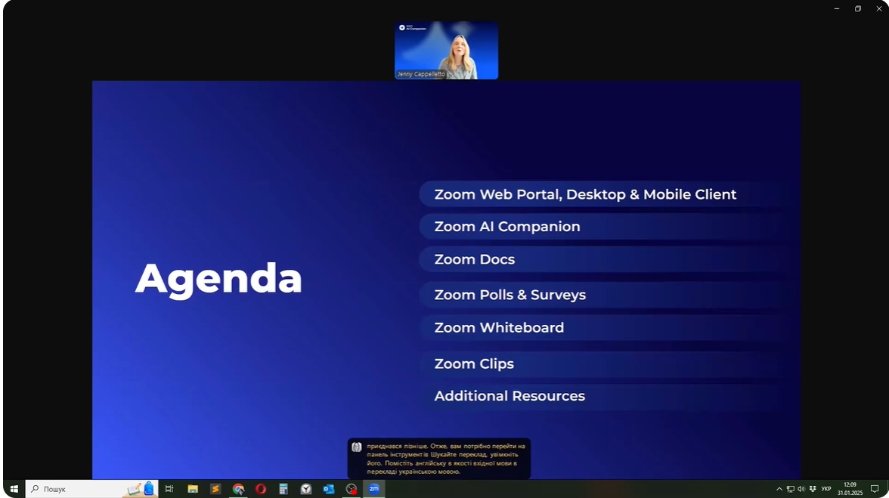Open Outlook from the taskbar

point(329,489)
